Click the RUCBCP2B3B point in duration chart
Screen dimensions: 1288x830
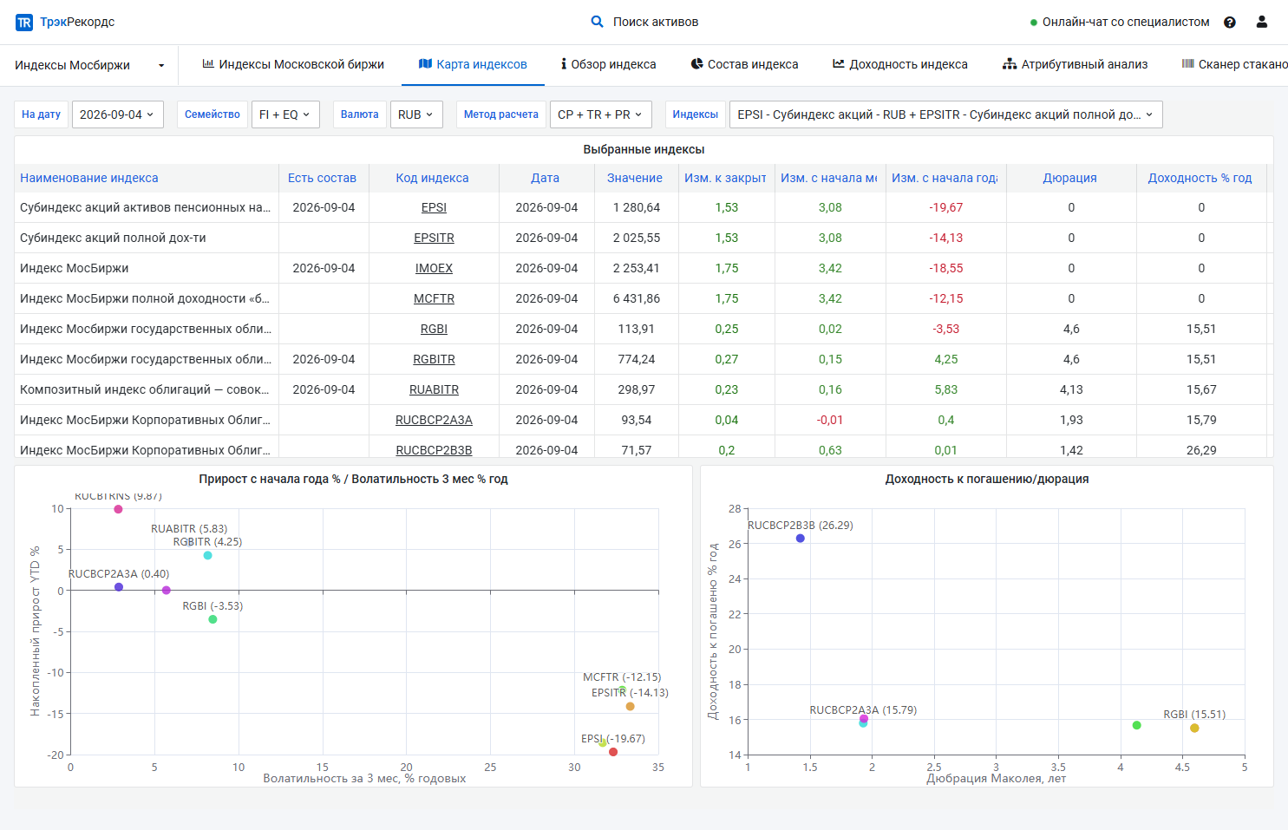point(800,539)
